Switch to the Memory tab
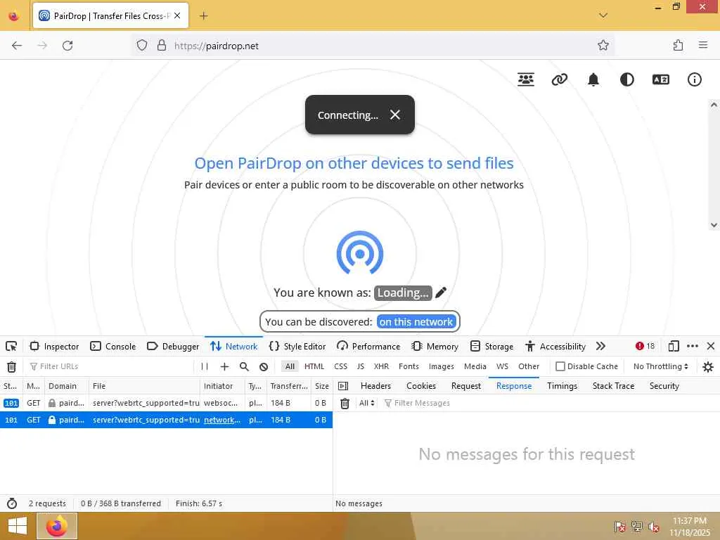Image resolution: width=720 pixels, height=540 pixels. point(435,346)
